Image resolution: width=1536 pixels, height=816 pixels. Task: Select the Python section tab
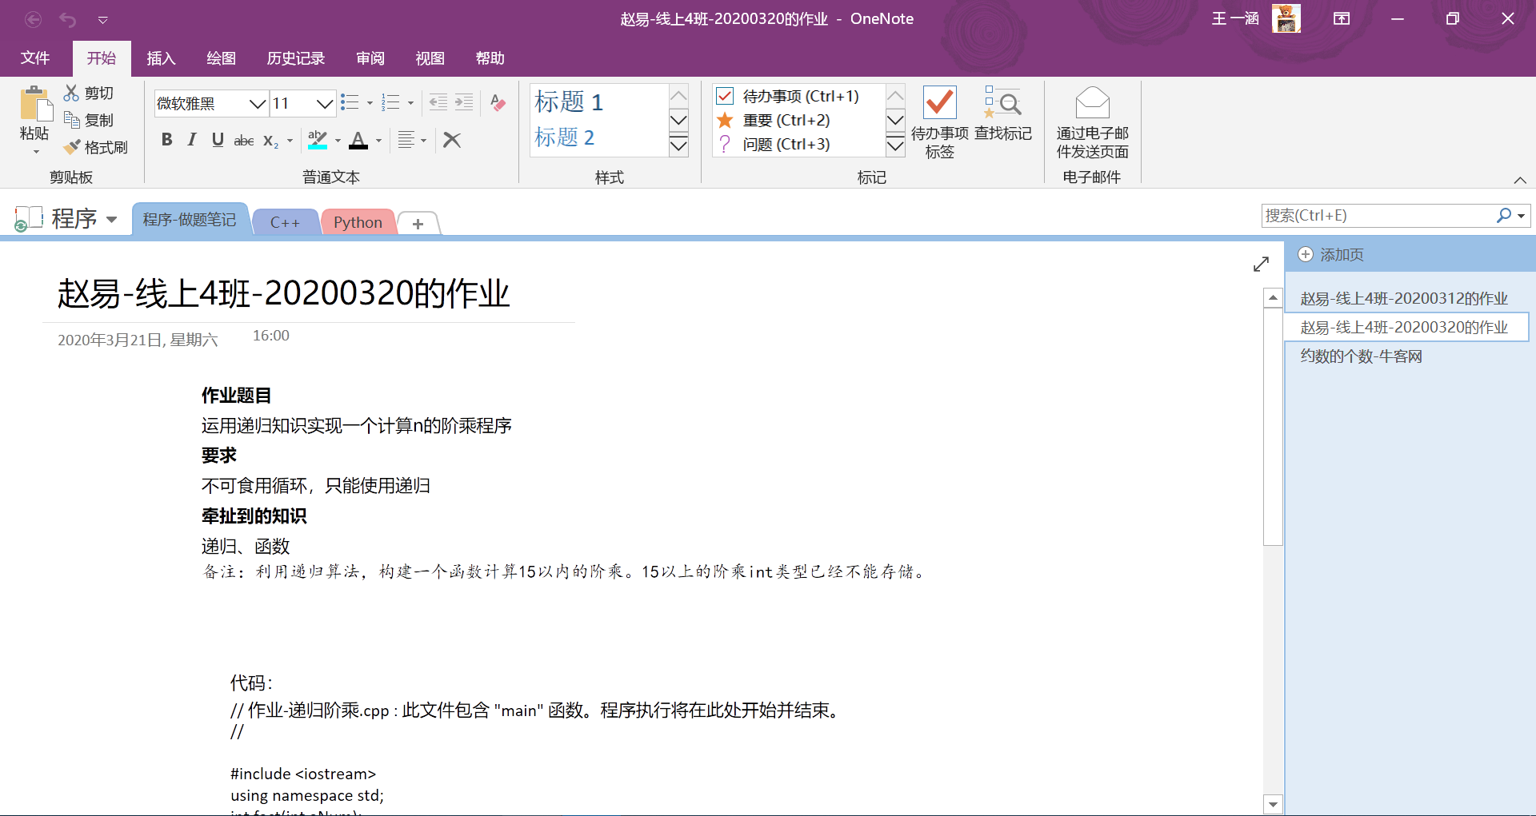[358, 222]
